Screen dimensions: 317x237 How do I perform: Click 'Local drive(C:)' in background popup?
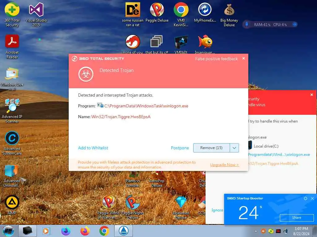(x=266, y=146)
